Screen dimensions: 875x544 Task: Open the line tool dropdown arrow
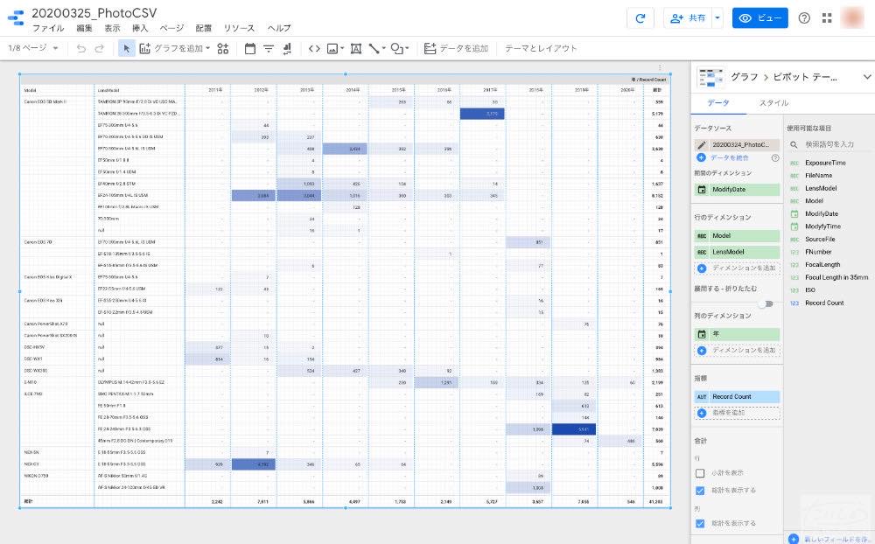pos(384,49)
